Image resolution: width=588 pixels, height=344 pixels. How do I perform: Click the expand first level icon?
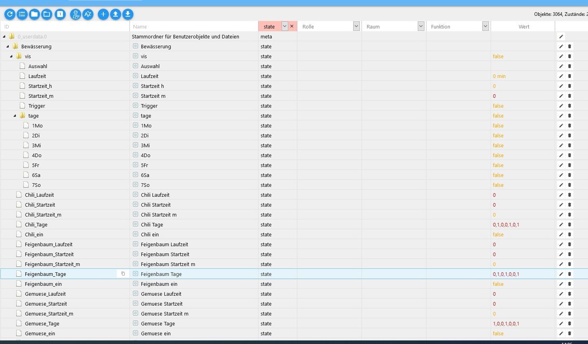[x=60, y=14]
